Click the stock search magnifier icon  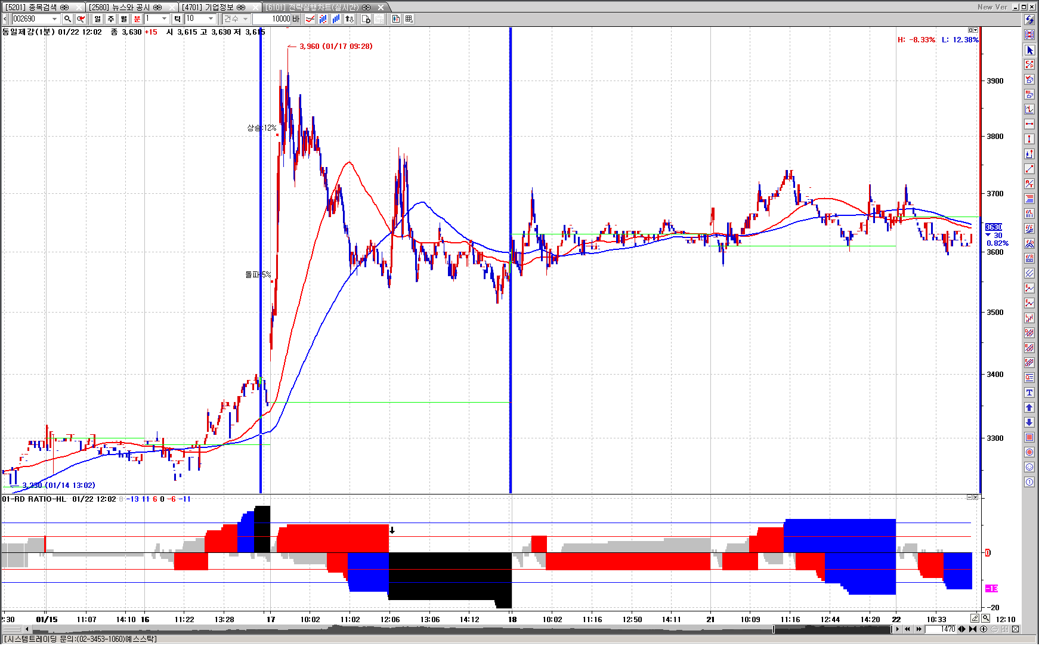click(67, 19)
